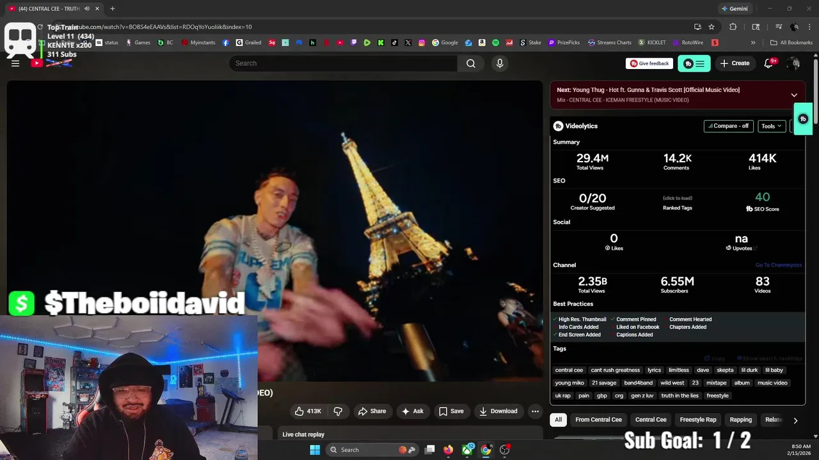The width and height of the screenshot is (819, 460).
Task: Select the Central Cee chip
Action: click(x=651, y=420)
